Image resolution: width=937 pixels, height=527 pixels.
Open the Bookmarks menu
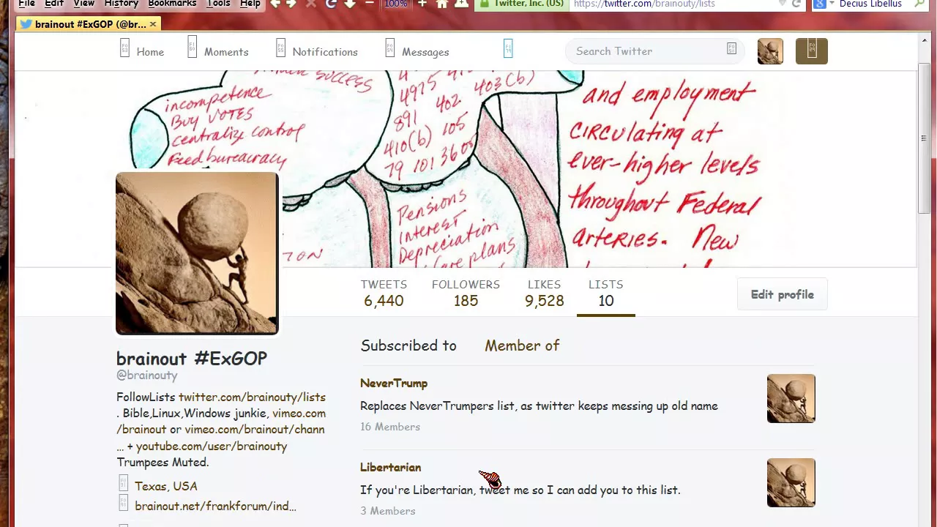point(172,4)
